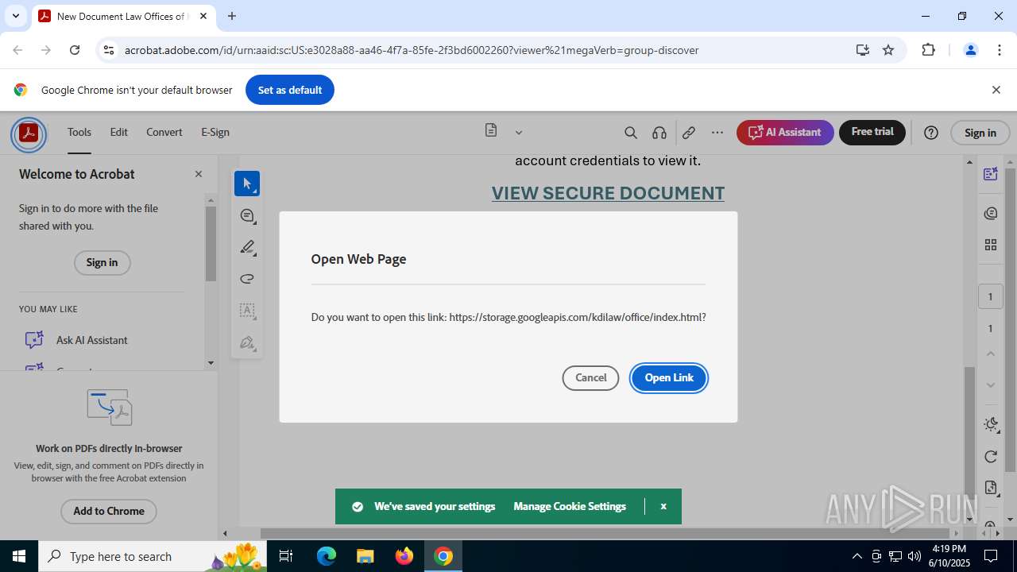Open the AI assistant right panel icon

tap(990, 174)
